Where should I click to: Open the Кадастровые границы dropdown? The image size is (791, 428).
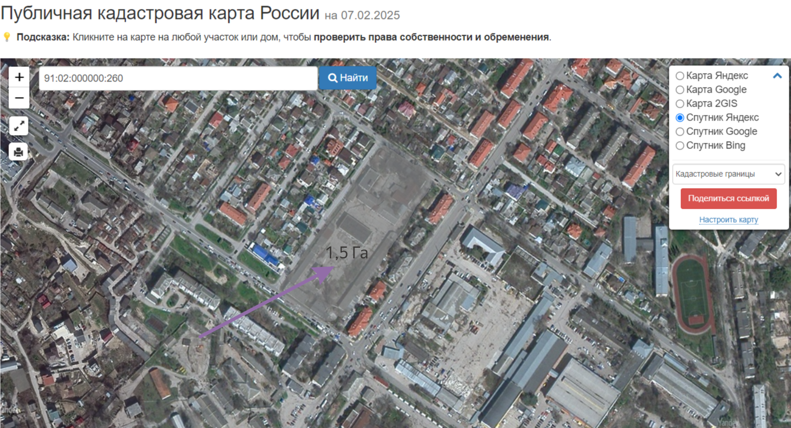tap(728, 174)
